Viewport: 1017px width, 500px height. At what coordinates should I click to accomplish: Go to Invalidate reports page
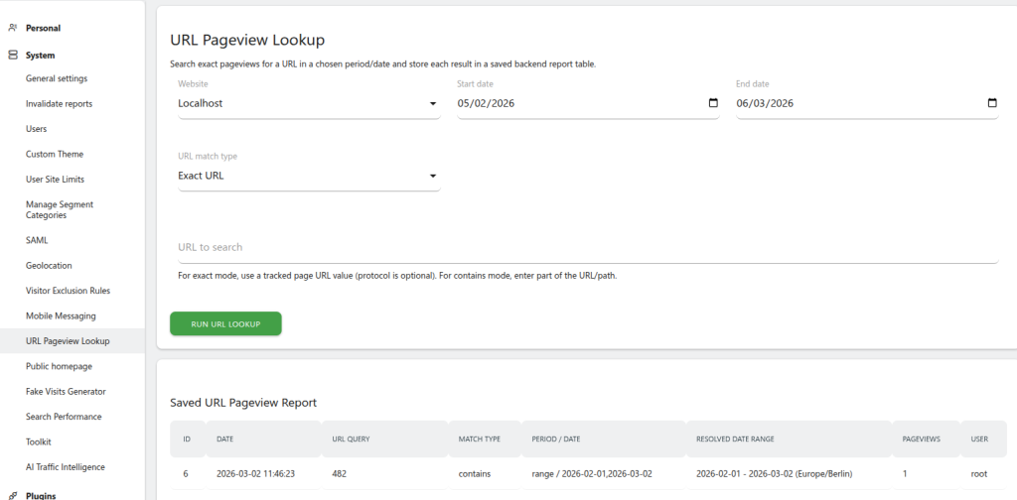coord(59,103)
